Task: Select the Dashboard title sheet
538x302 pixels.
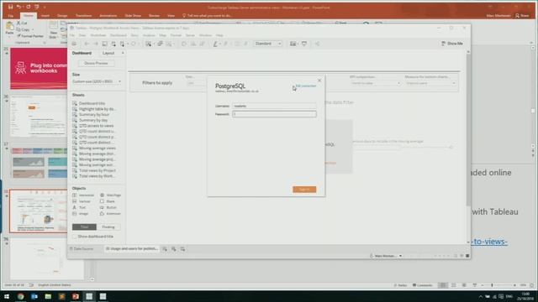Action: [92, 103]
